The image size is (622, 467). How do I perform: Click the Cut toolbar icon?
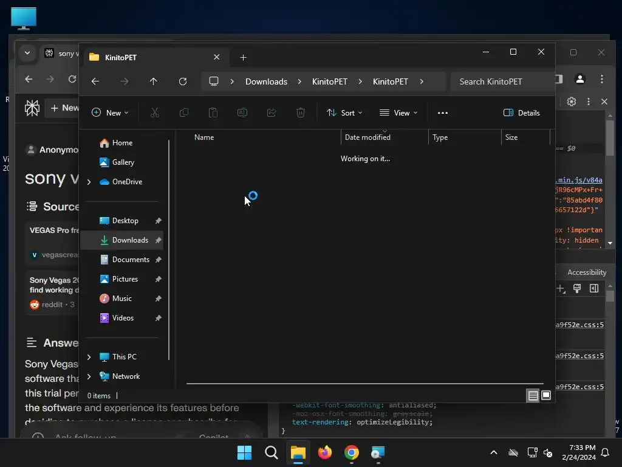155,112
